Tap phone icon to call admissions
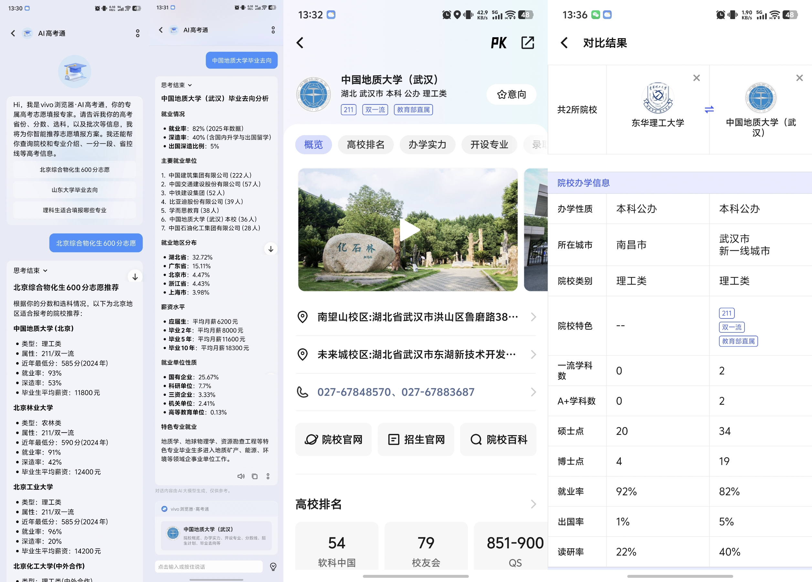The height and width of the screenshot is (582, 812). coord(302,392)
